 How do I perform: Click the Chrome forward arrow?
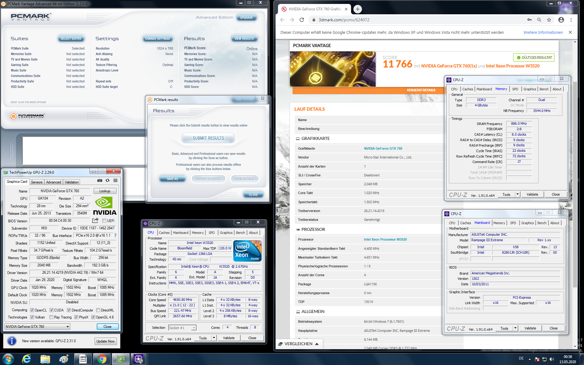pos(292,20)
